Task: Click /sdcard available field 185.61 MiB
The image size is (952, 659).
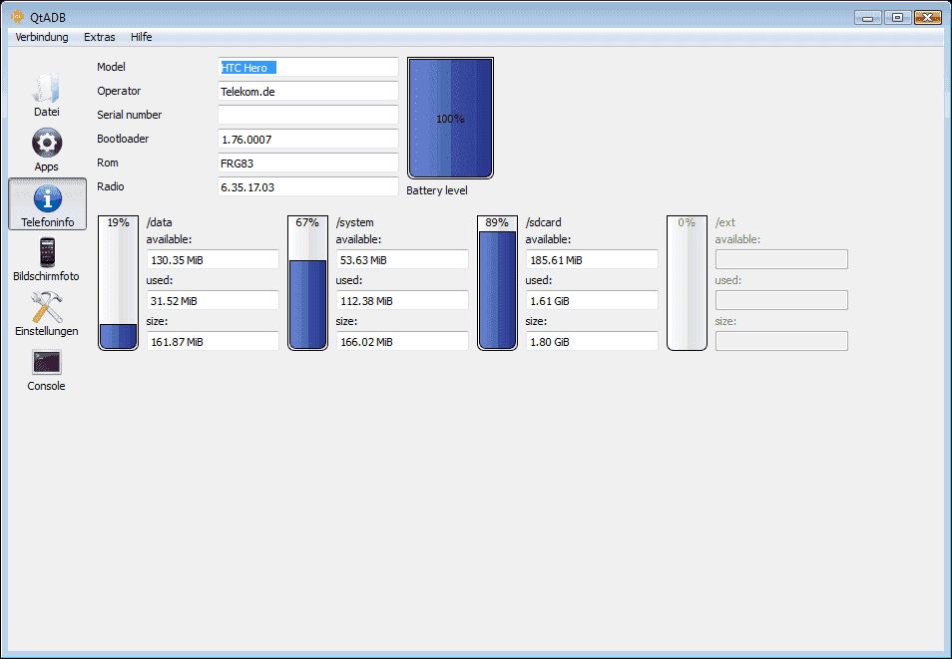Action: coord(592,260)
